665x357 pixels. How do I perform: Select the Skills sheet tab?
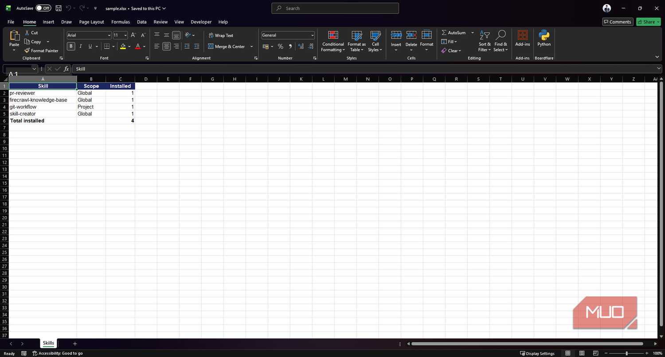(48, 343)
